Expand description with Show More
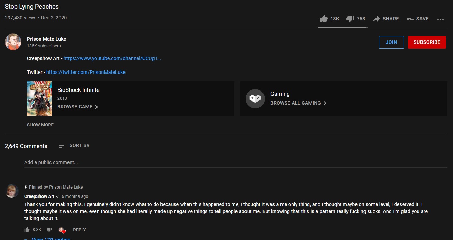The height and width of the screenshot is (240, 453). [40, 125]
